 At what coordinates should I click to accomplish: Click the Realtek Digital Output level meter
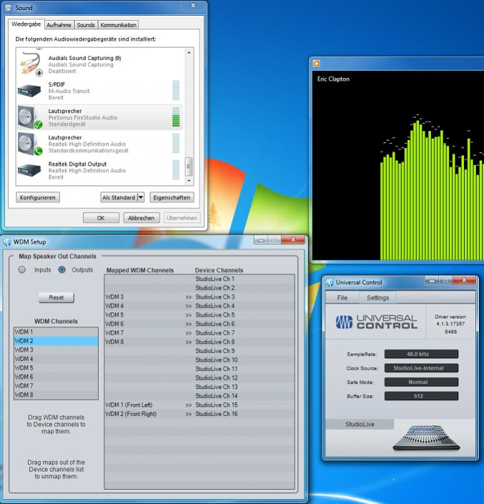176,169
